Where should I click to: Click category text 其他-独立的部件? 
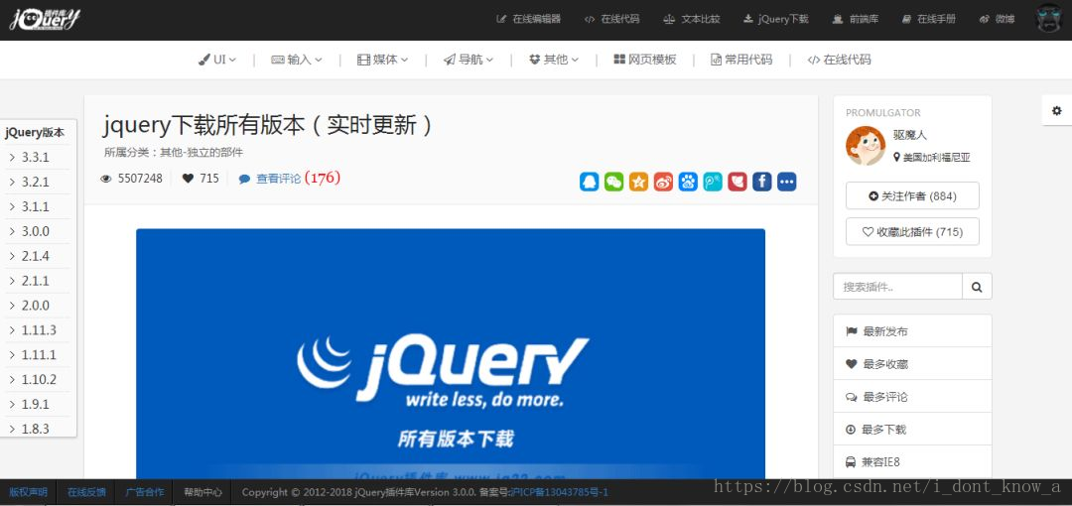201,153
